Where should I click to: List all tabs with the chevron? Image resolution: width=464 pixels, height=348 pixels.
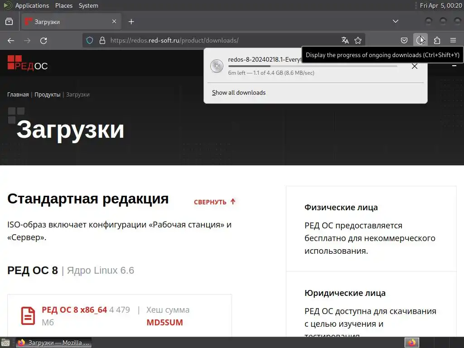[x=395, y=21]
